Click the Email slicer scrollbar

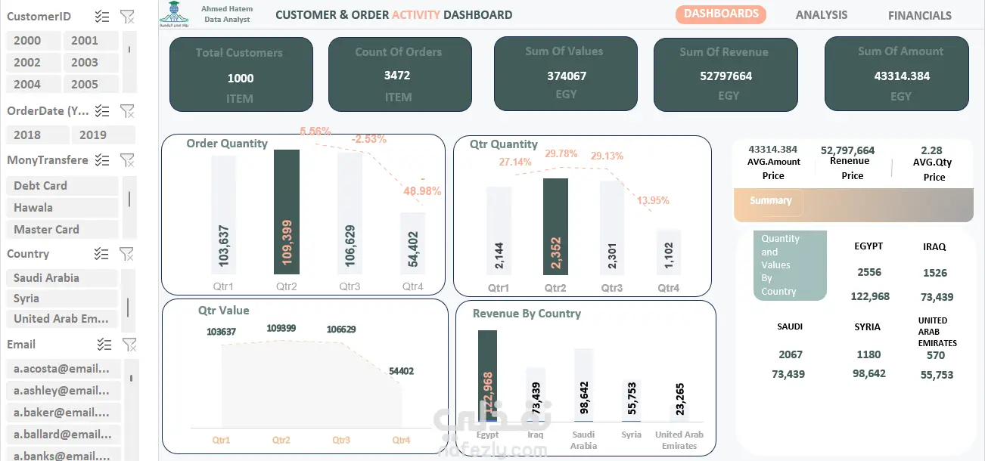(130, 376)
